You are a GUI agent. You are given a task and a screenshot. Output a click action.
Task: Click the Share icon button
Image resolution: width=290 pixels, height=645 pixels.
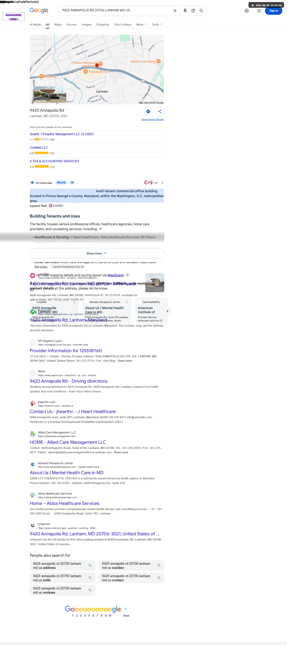click(160, 111)
